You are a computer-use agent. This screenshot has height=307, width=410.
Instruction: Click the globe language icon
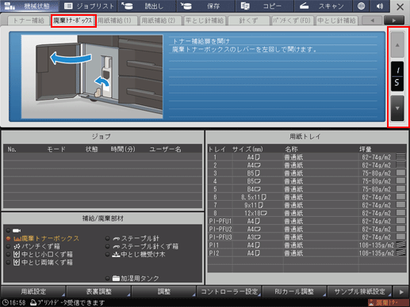point(362,6)
